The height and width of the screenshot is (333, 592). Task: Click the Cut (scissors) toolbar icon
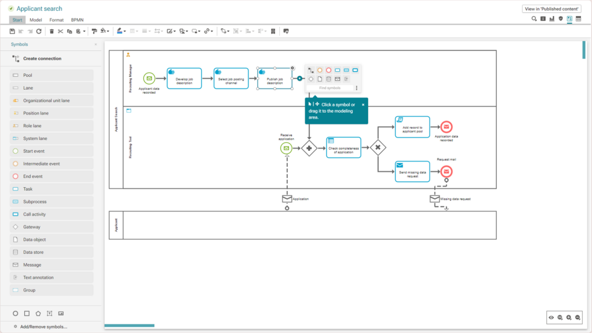point(60,31)
